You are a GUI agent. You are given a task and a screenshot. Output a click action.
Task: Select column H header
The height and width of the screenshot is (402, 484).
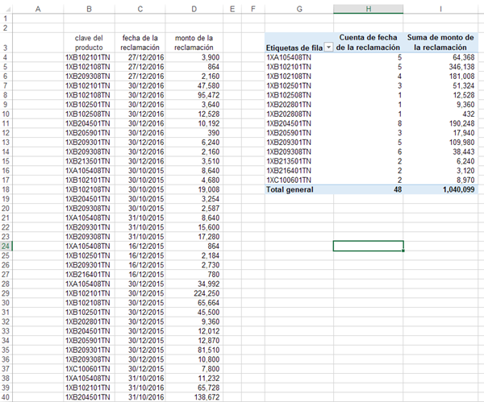[x=368, y=9]
